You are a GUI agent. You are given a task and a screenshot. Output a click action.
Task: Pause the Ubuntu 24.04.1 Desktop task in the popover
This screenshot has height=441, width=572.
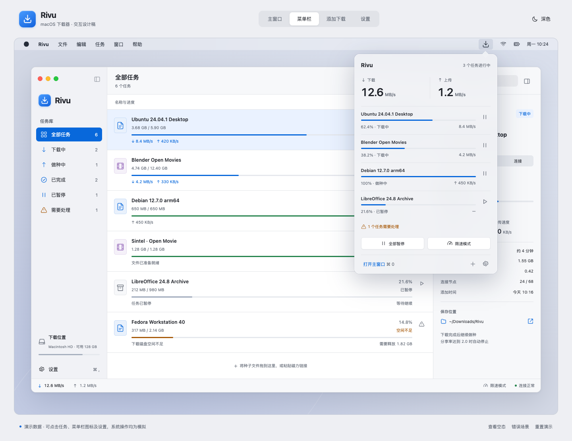click(x=485, y=117)
